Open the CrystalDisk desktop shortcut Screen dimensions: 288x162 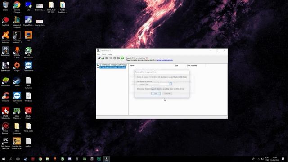click(28, 21)
